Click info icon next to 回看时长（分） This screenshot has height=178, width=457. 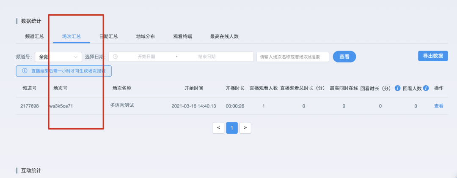click(x=397, y=88)
